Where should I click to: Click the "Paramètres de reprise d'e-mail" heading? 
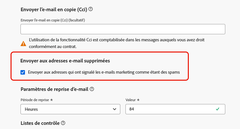(55, 89)
